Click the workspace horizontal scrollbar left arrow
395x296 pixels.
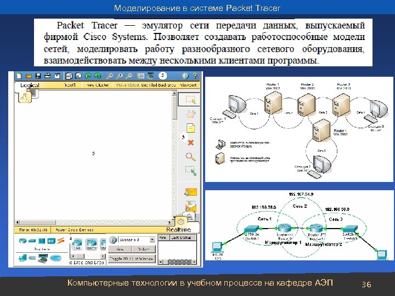pyautogui.click(x=17, y=222)
